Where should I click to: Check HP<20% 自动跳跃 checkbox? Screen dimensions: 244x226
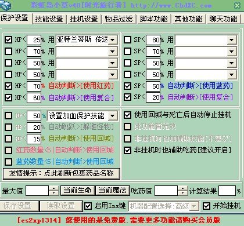(x=8, y=127)
